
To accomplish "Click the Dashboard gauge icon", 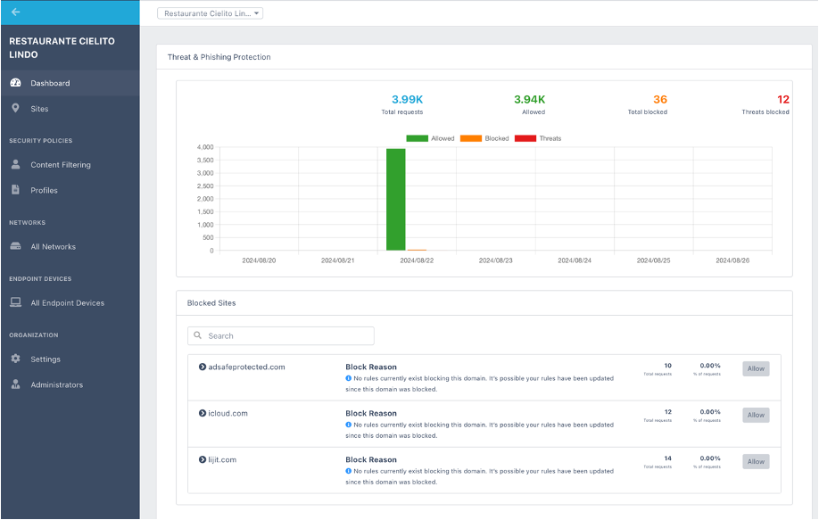I will point(16,82).
